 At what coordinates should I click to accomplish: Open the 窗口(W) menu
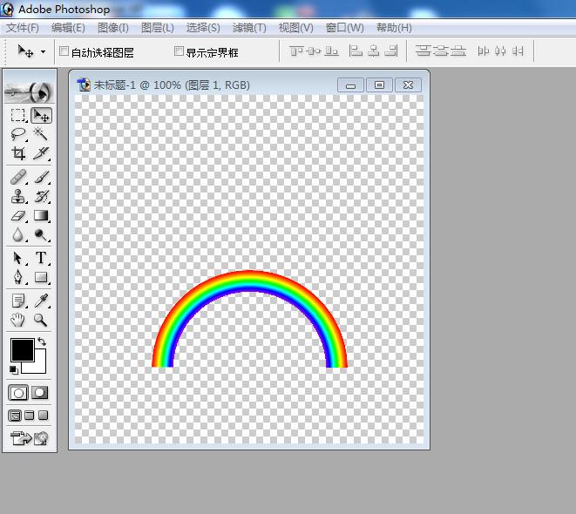click(x=345, y=28)
